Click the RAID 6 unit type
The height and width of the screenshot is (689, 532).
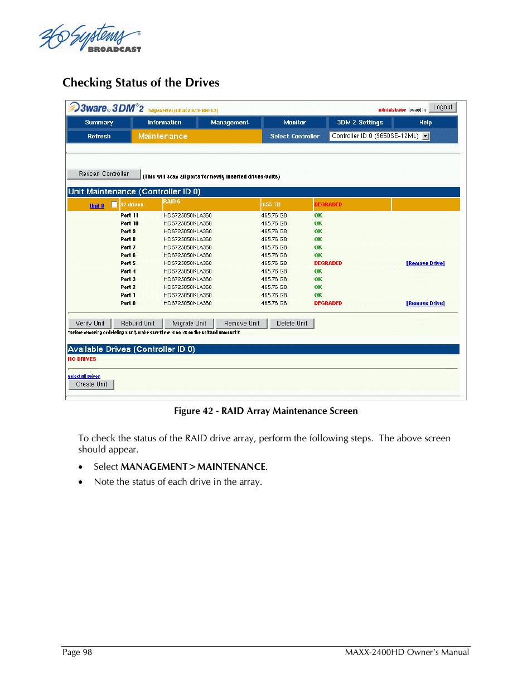(172, 202)
